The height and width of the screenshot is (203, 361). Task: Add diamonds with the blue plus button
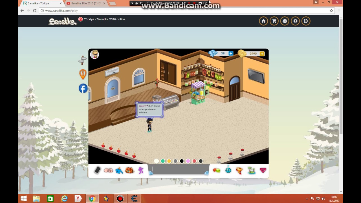(x=231, y=53)
